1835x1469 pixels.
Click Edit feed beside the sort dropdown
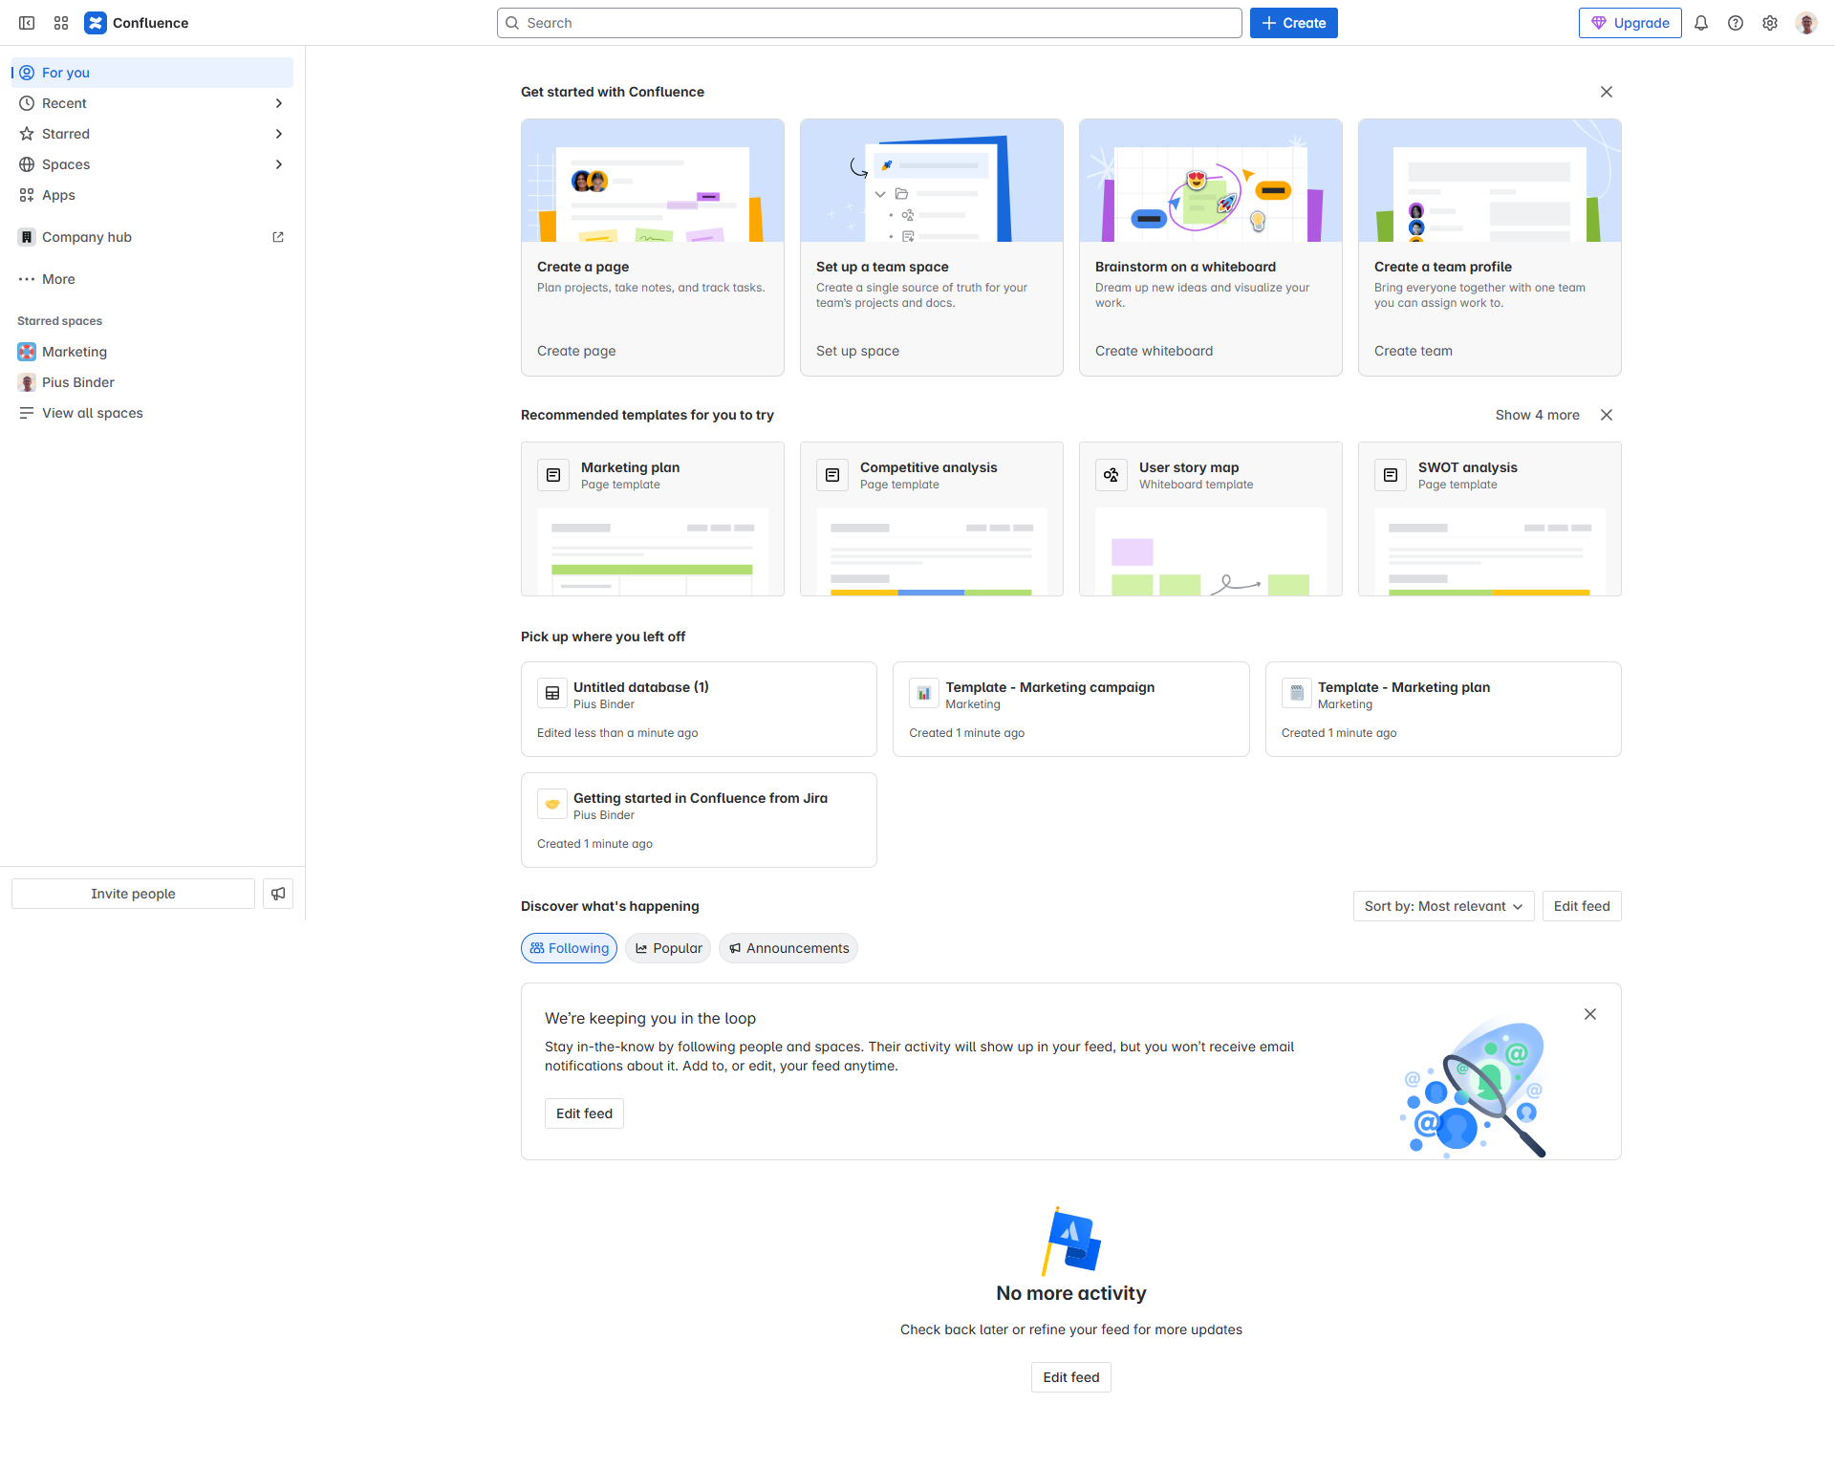pos(1582,906)
